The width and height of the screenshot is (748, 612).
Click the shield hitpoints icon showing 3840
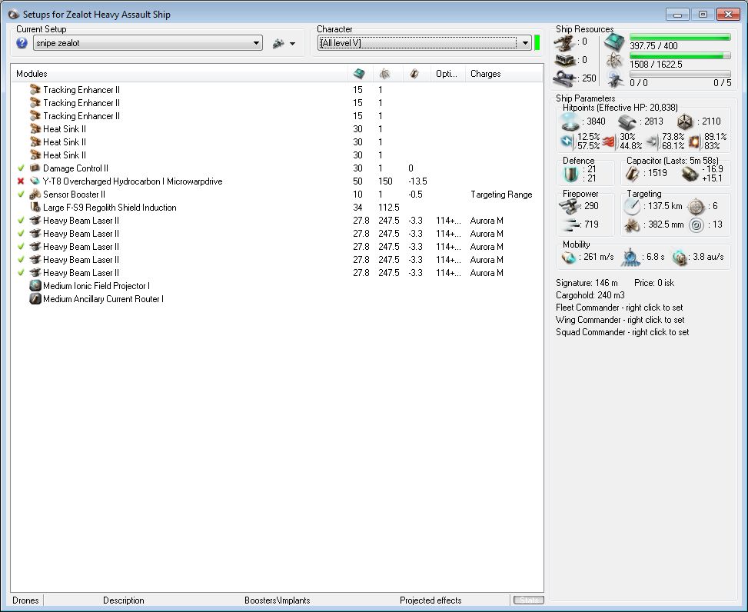point(570,121)
